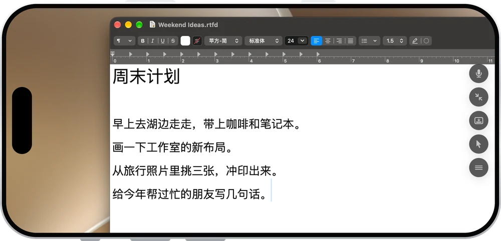
Task: Open the paragraph styles dropdown
Action: coord(124,41)
